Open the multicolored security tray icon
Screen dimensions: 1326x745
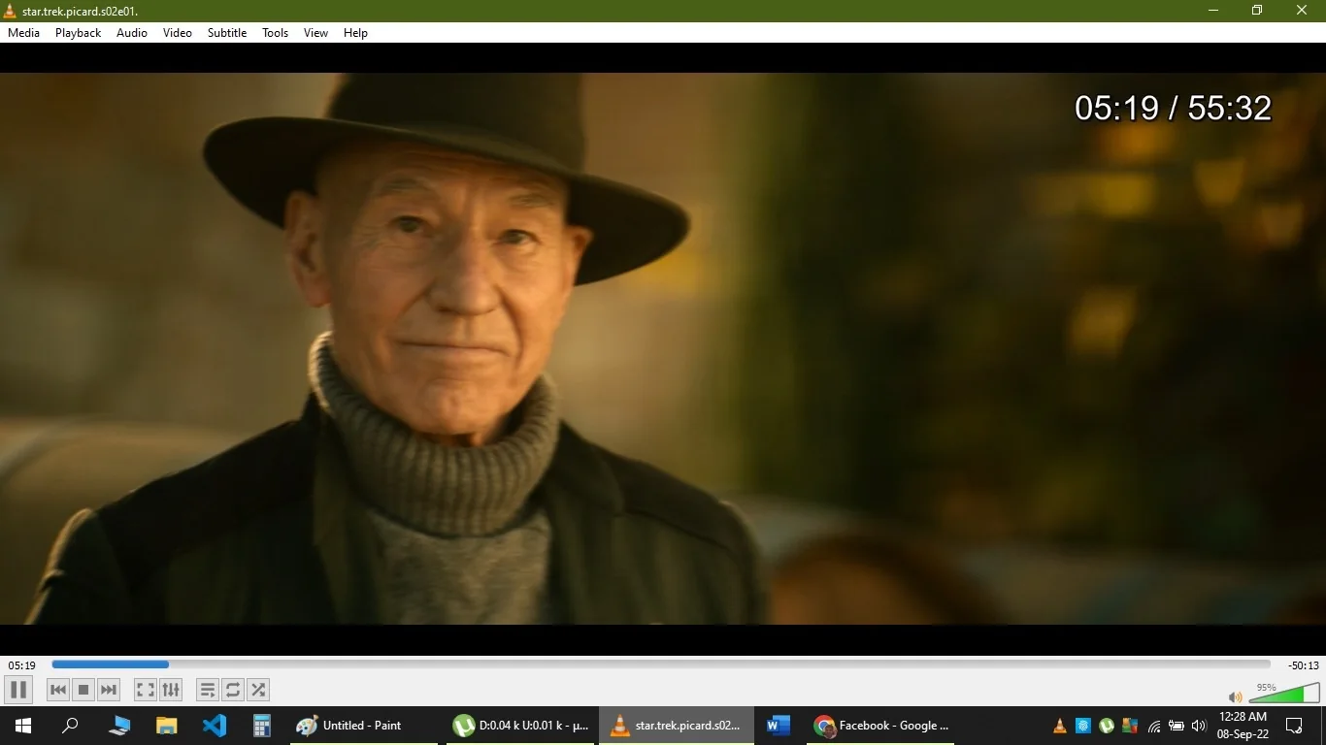click(1129, 726)
